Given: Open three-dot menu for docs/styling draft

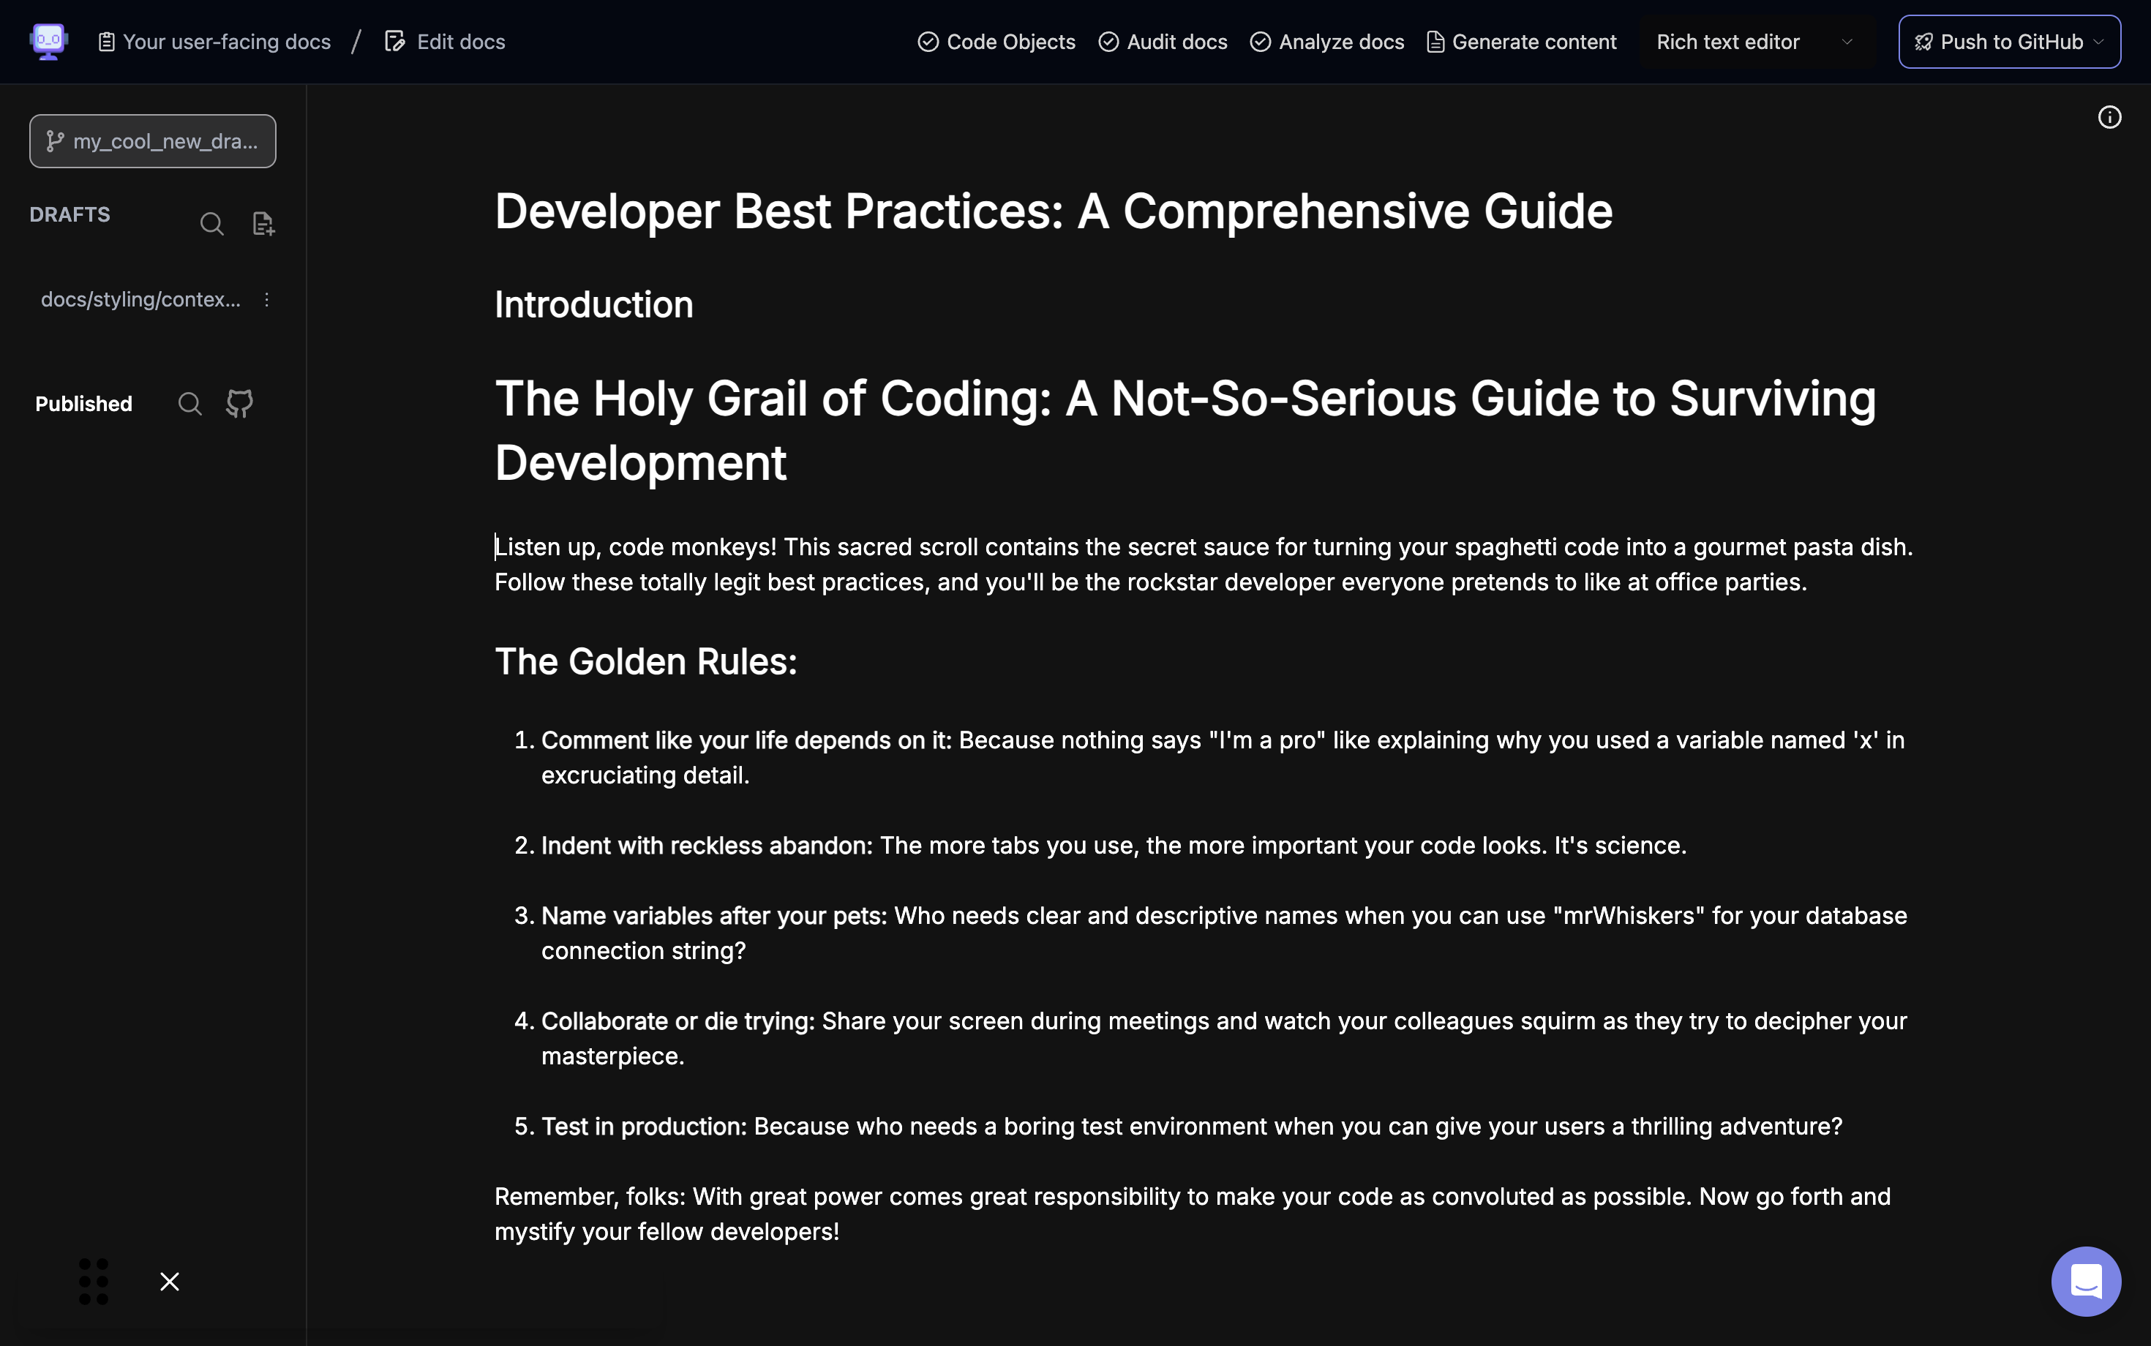Looking at the screenshot, I should 266,300.
